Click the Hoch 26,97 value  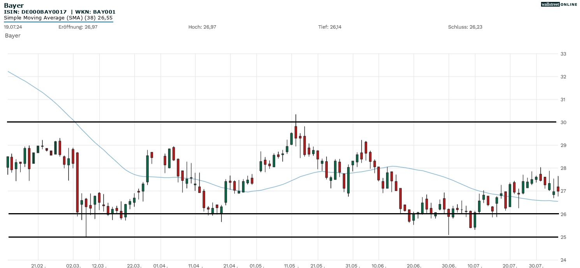pos(202,27)
